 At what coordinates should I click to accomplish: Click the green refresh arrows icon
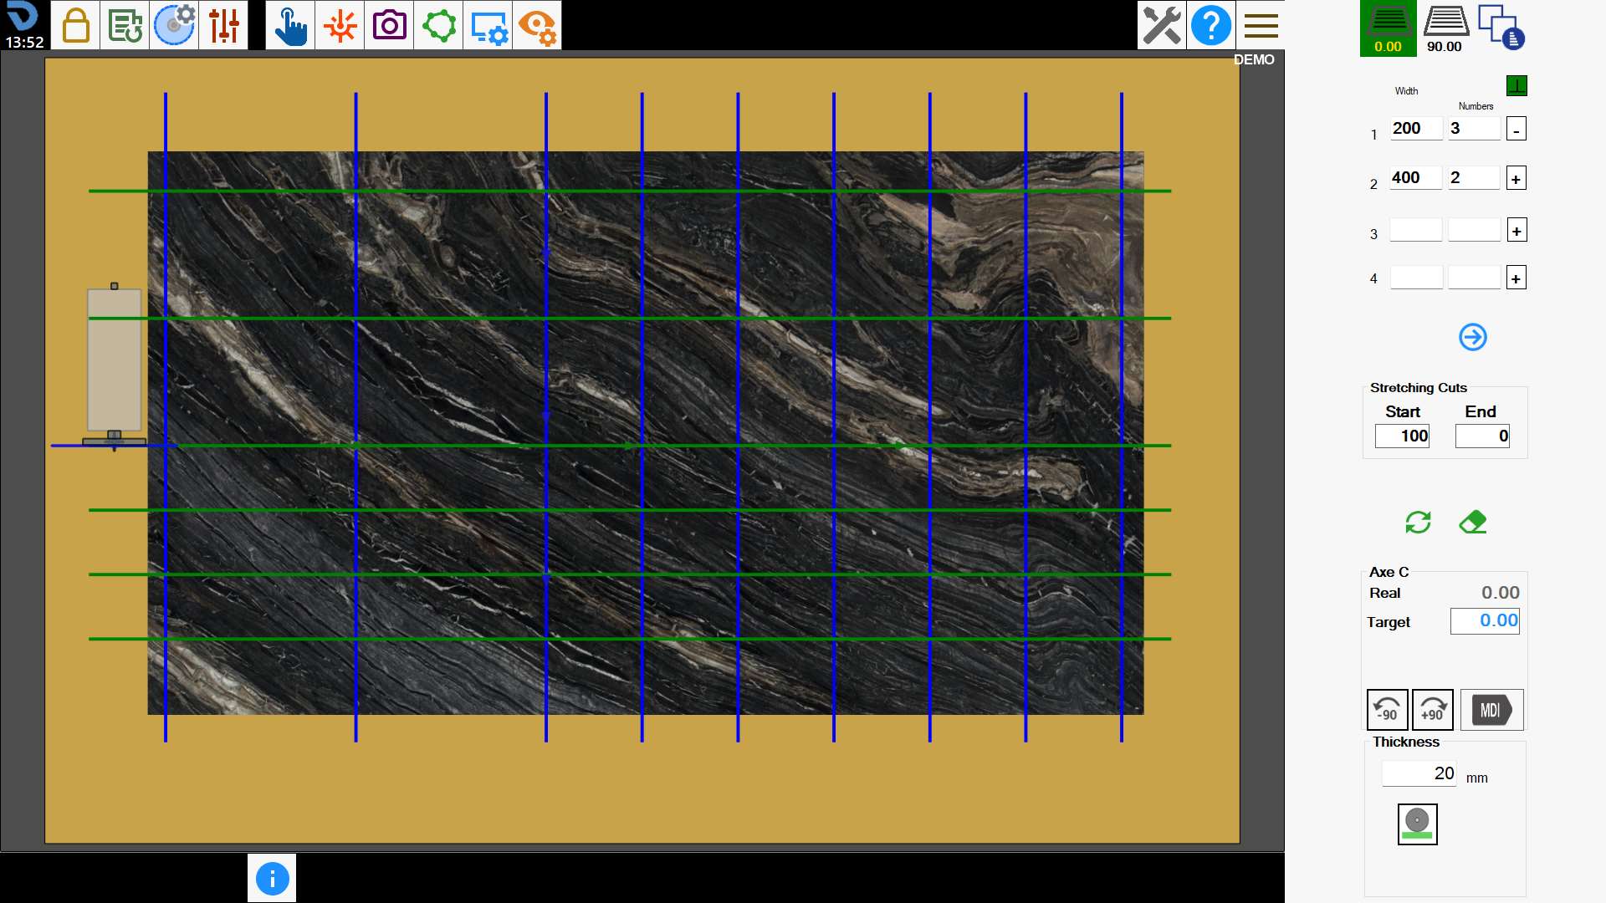coord(1418,523)
